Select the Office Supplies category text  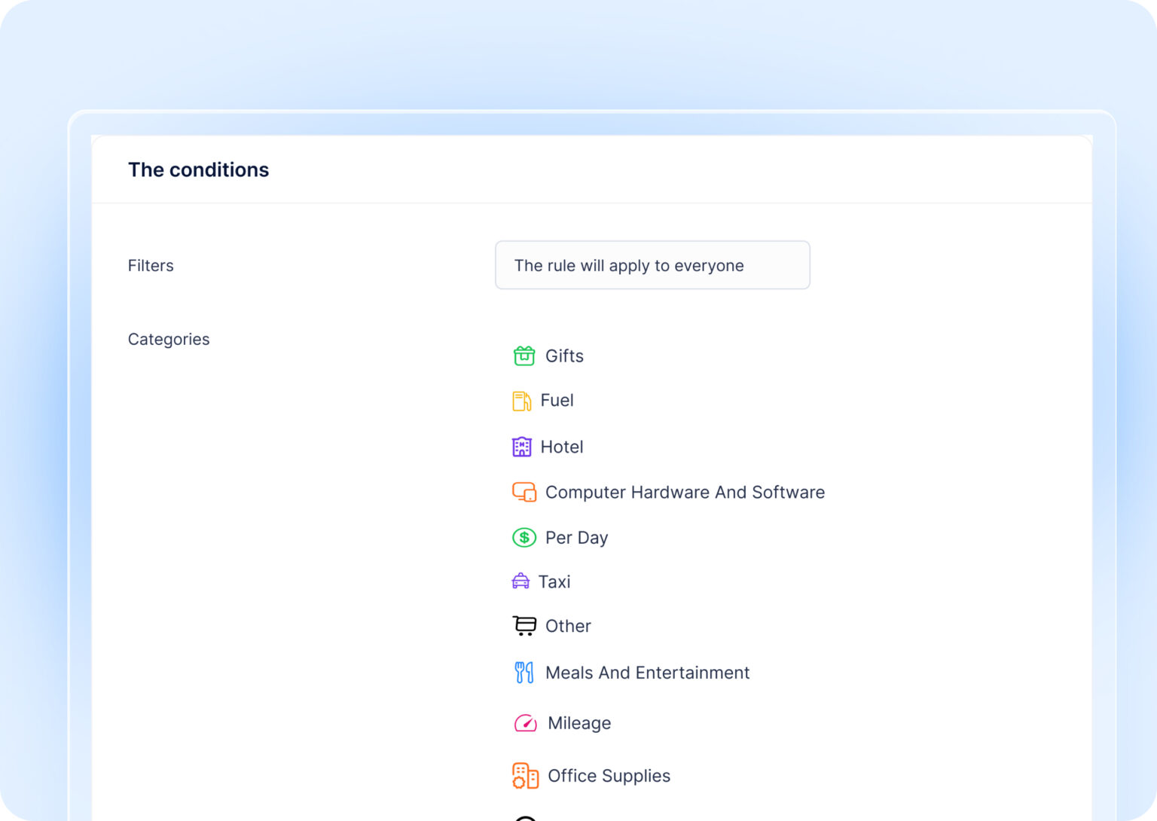click(609, 776)
